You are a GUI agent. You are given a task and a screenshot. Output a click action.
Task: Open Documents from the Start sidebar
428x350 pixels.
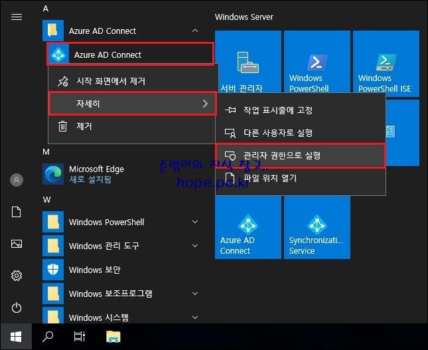point(17,212)
